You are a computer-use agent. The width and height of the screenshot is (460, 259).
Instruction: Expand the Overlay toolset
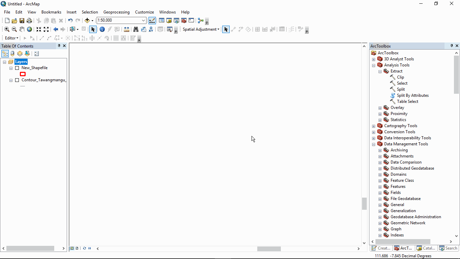(x=380, y=108)
